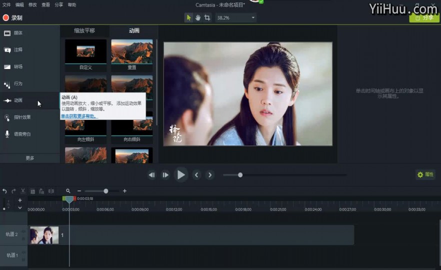441x270 pixels.
Task: Click the video preview canvas
Action: (x=248, y=94)
